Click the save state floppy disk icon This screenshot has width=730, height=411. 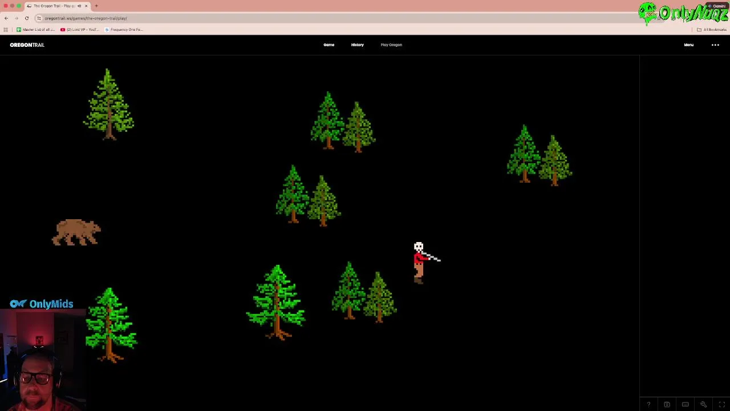click(667, 405)
